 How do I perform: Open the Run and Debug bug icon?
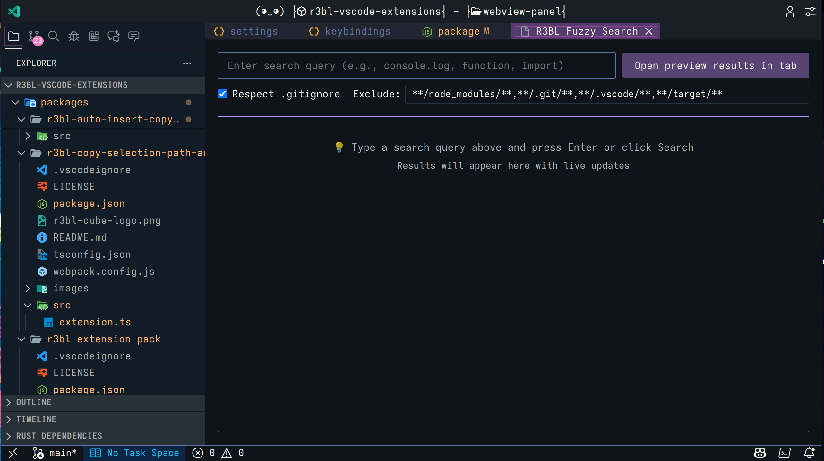click(73, 36)
